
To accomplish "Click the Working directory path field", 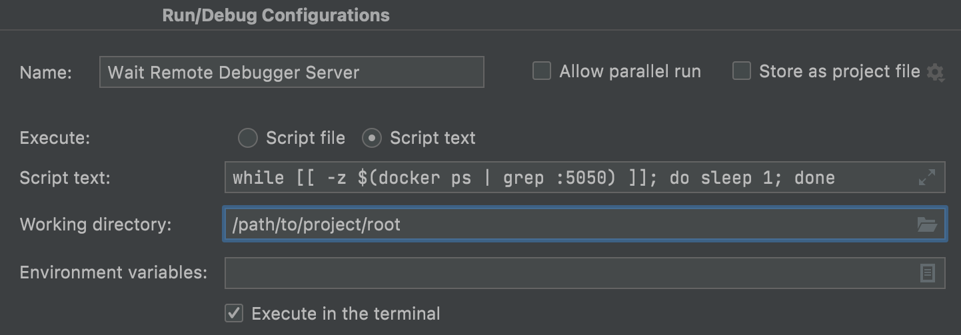I will (x=566, y=224).
